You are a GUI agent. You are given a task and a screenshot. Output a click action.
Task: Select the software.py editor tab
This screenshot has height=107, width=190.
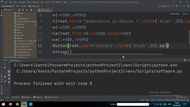[x=45, y=10]
